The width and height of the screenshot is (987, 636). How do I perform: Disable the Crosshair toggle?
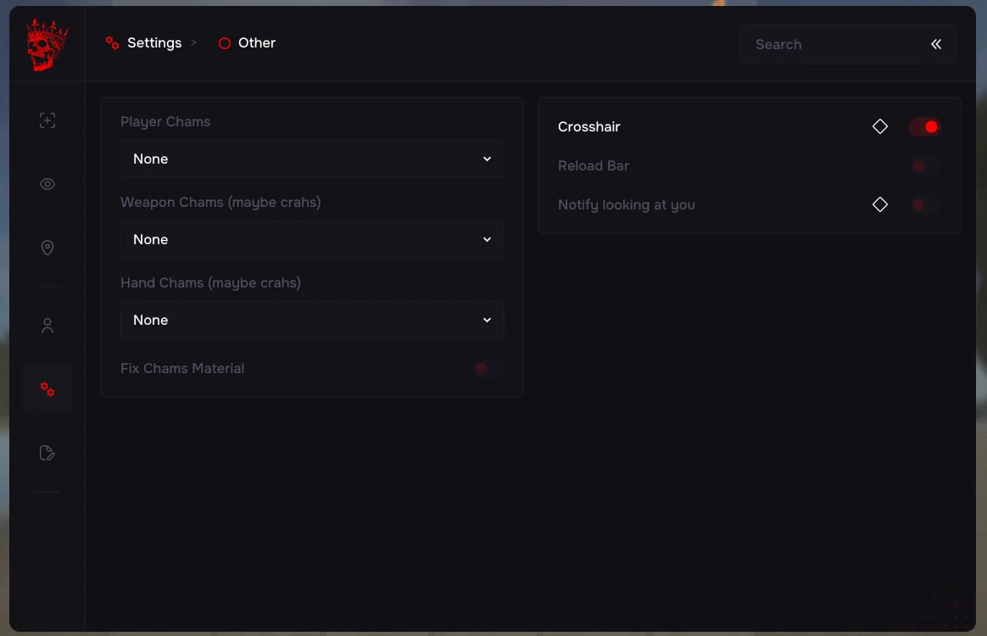925,126
